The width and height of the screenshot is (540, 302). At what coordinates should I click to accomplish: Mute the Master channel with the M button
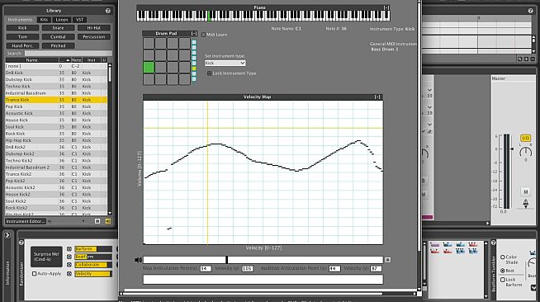coord(525,191)
